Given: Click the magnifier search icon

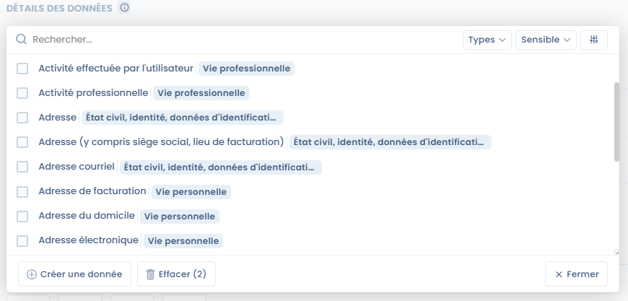Looking at the screenshot, I should pos(21,40).
